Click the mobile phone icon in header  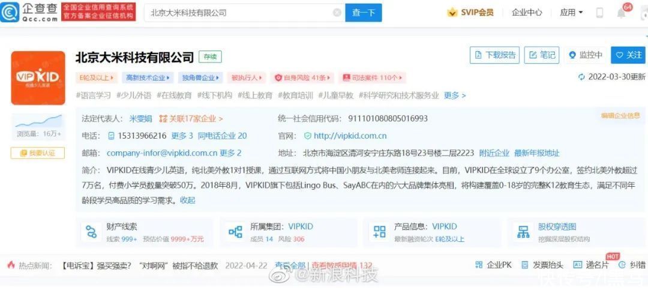click(599, 13)
